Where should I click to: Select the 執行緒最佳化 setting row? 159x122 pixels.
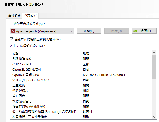tap(81, 101)
